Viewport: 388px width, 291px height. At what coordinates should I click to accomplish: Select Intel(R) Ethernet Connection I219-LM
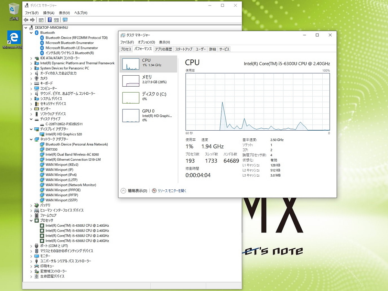point(73,159)
